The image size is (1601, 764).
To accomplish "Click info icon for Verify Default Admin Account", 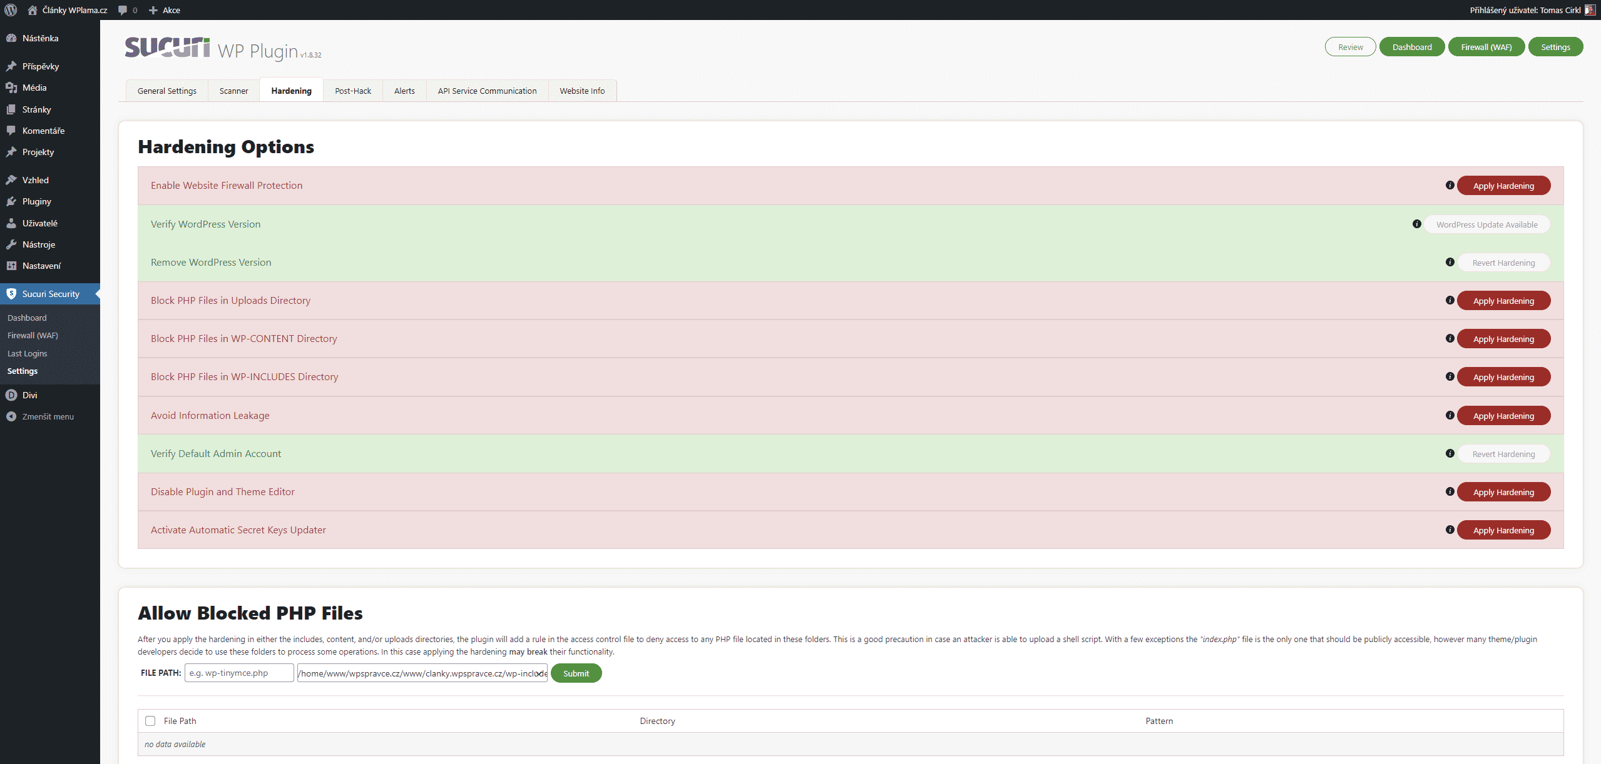I will click(1450, 453).
